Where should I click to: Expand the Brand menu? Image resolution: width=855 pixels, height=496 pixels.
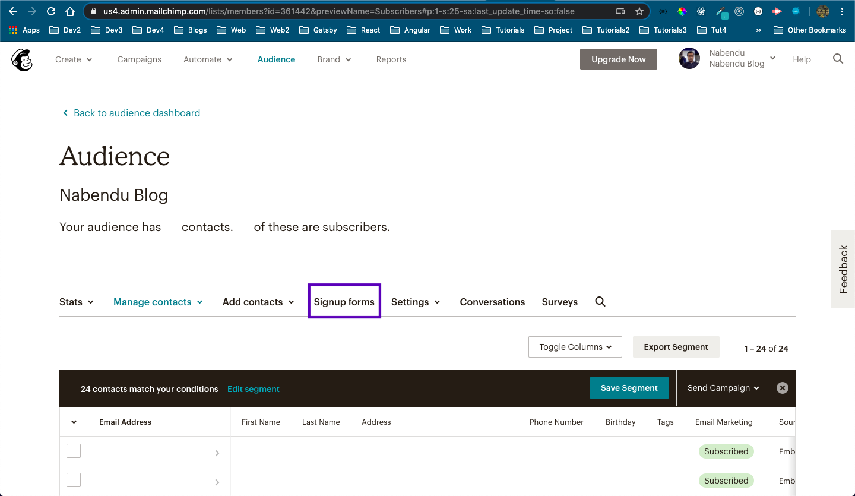point(334,59)
